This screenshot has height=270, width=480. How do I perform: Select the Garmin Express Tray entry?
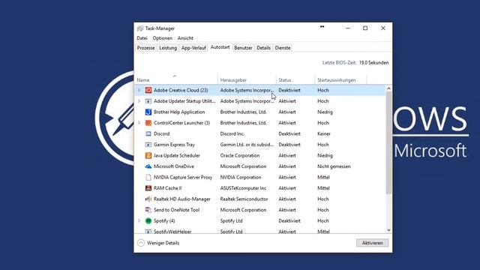[174, 145]
